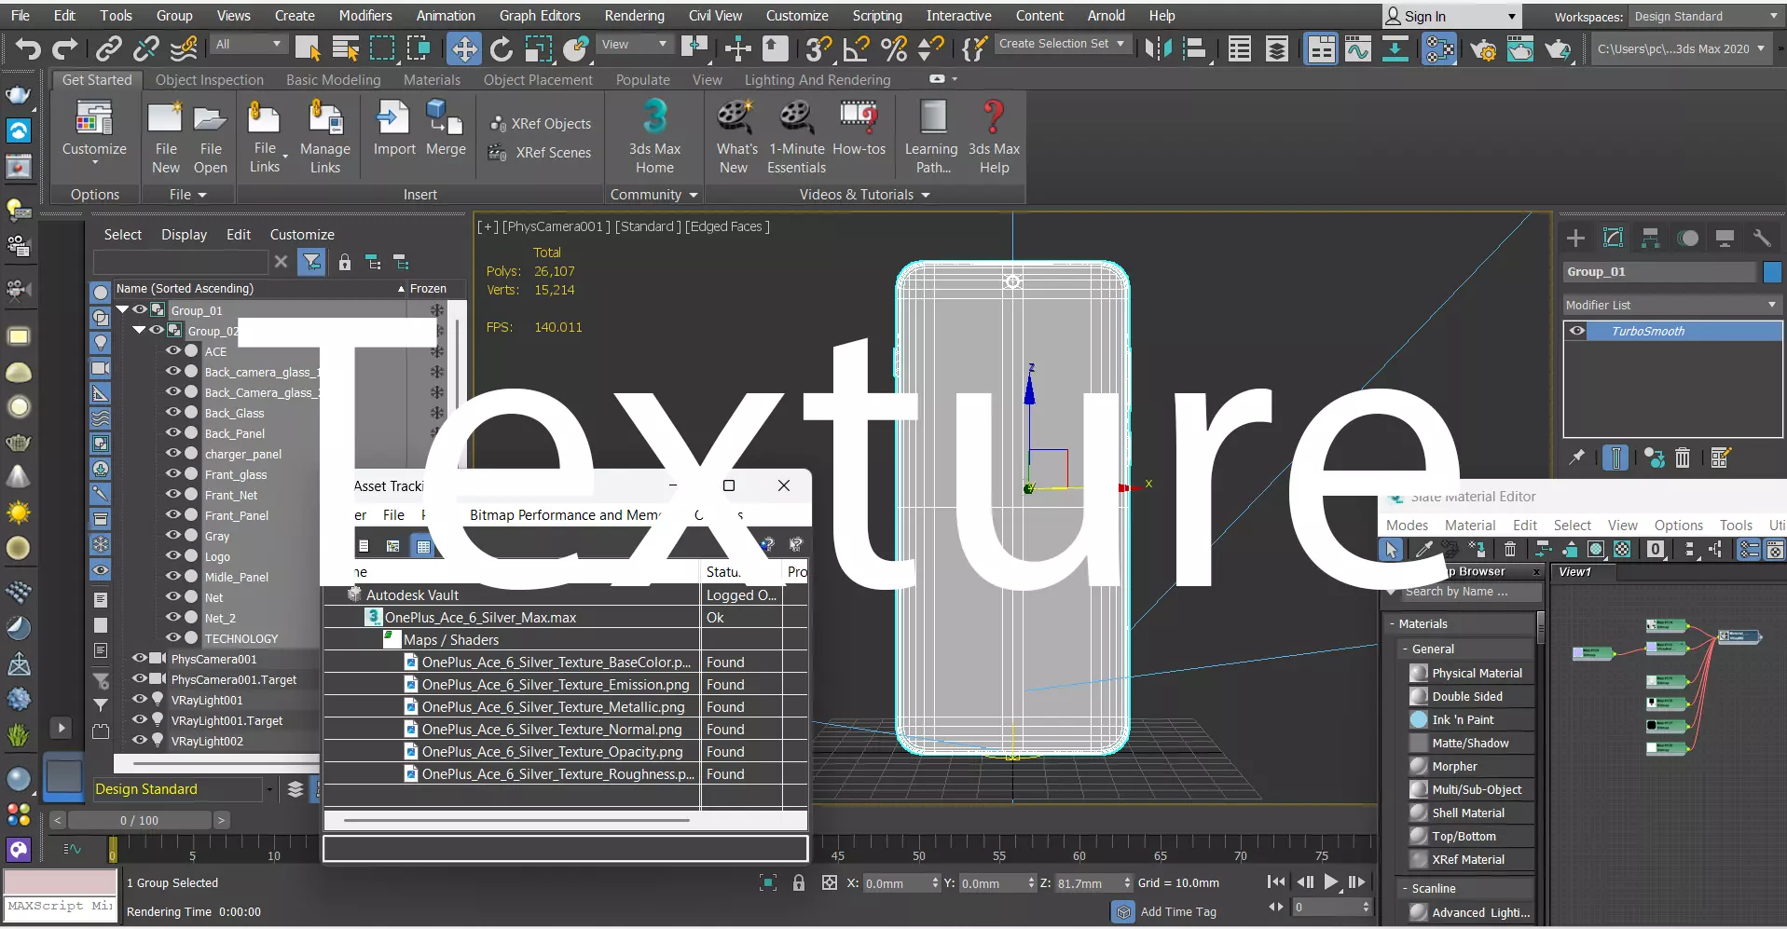Toggle visibility eye for Back_Glass

click(173, 412)
